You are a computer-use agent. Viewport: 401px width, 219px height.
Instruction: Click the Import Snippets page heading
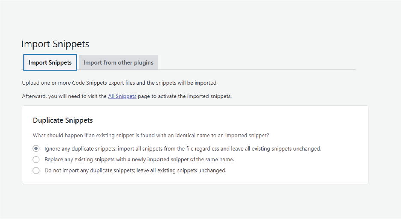55,44
